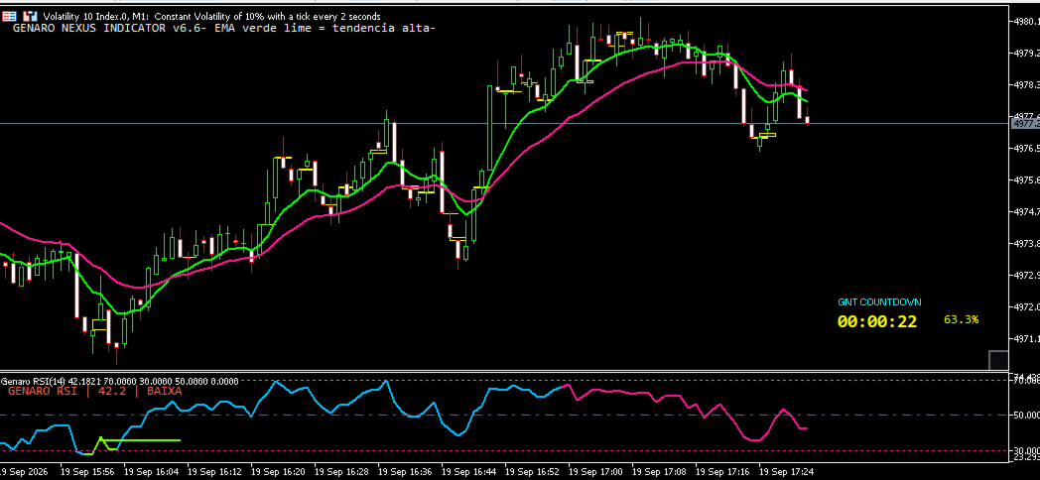Select the green dashed 70 level line
1040x480 pixels.
click(x=504, y=380)
